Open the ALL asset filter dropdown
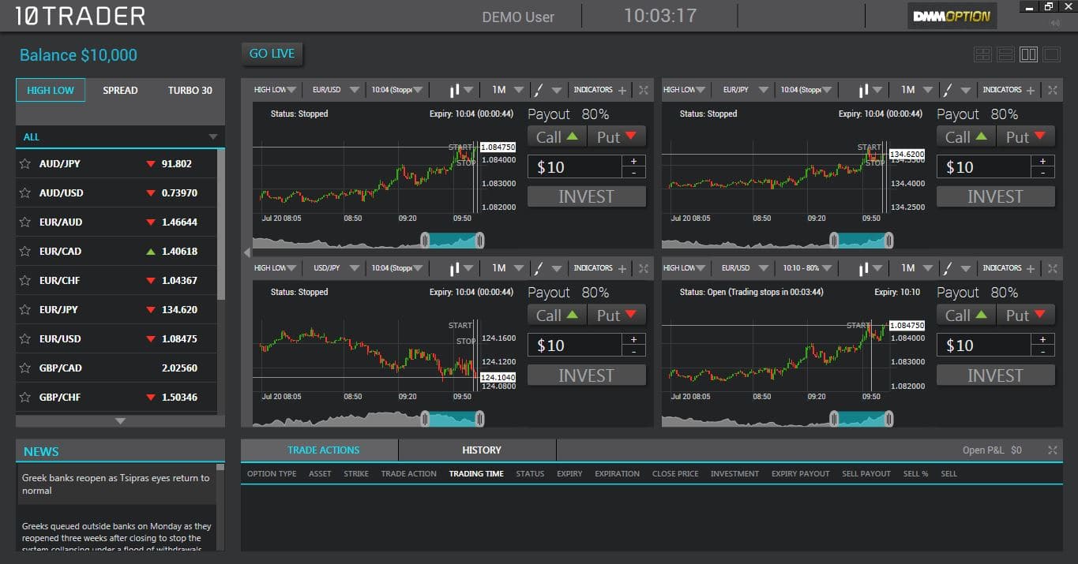 212,136
